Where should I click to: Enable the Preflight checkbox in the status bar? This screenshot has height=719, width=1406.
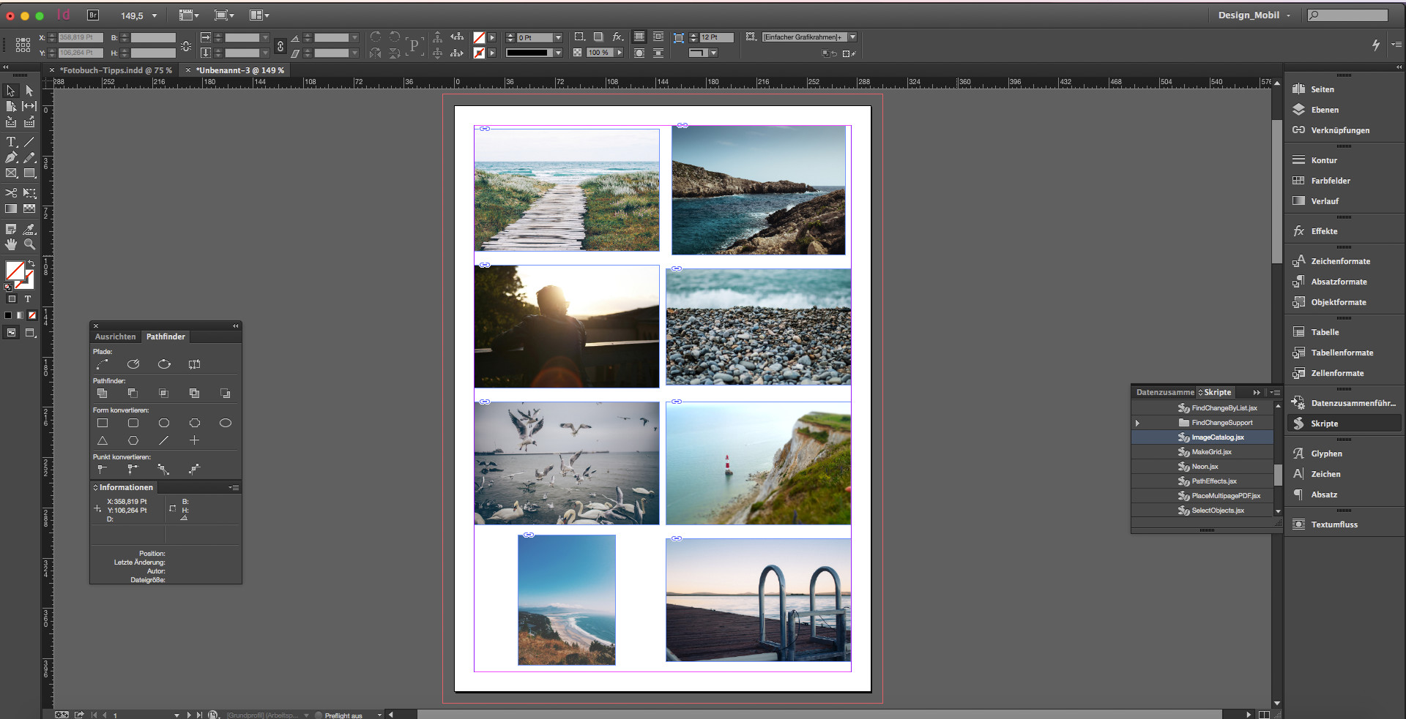point(319,715)
